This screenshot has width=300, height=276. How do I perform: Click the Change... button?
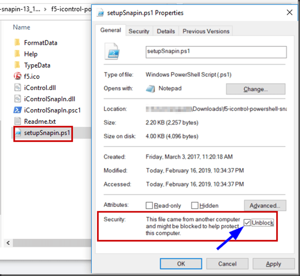[x=255, y=89]
